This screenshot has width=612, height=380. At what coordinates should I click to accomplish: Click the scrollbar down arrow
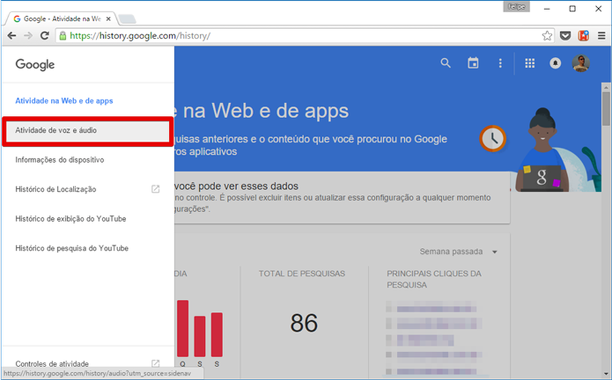coord(606,374)
